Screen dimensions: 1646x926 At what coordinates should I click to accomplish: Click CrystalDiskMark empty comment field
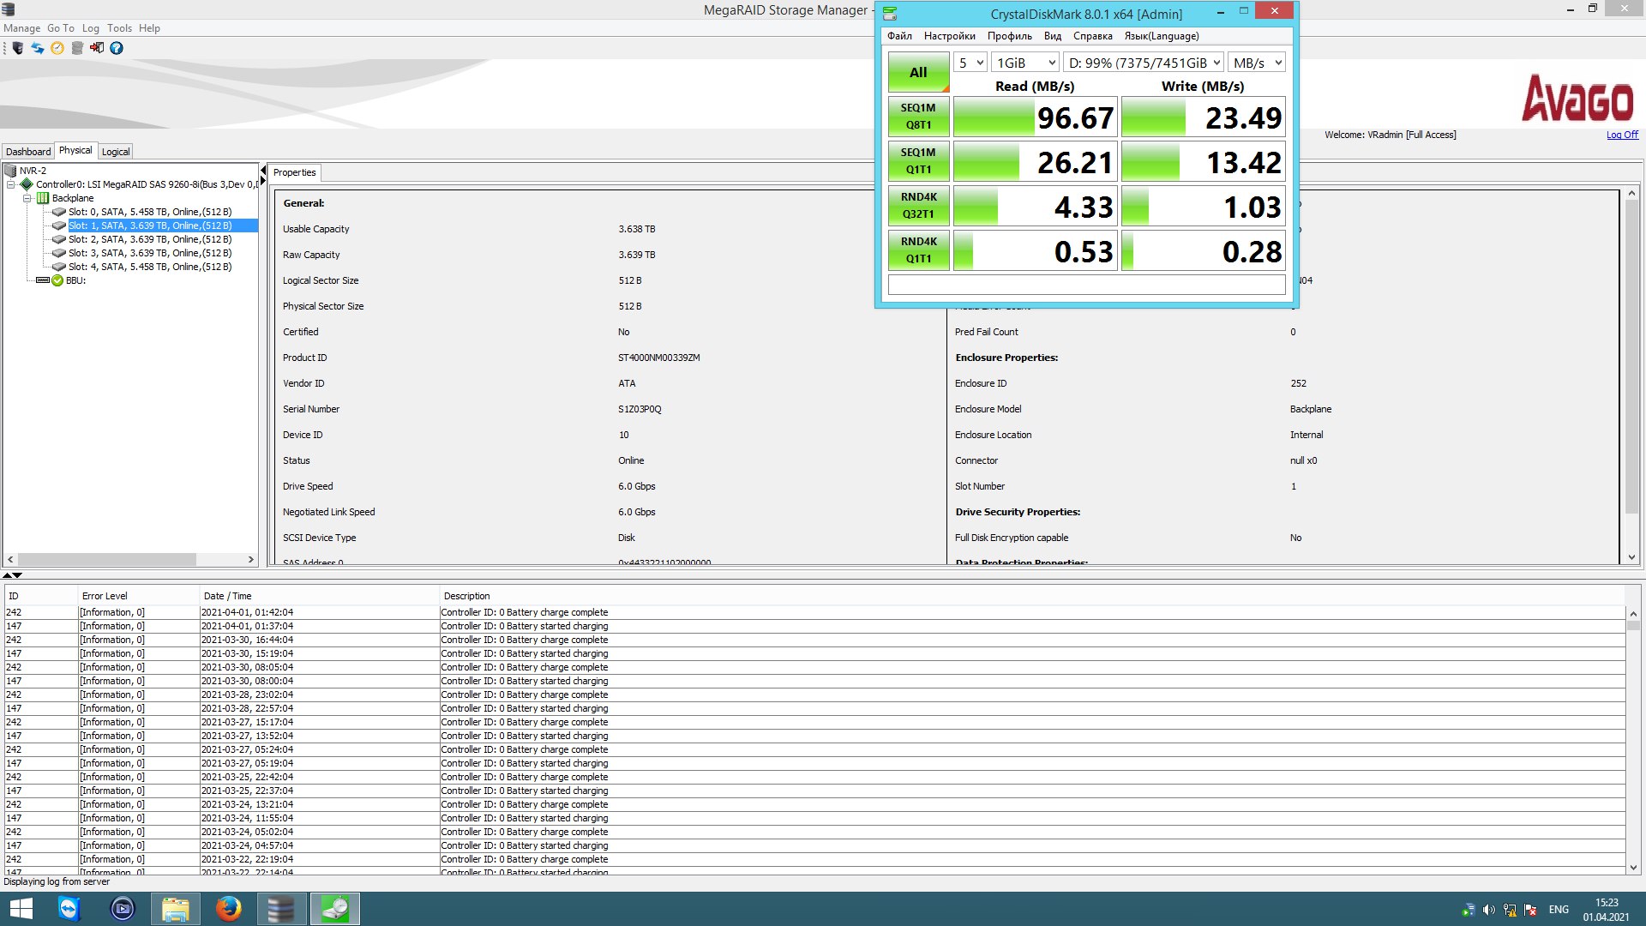pyautogui.click(x=1086, y=285)
